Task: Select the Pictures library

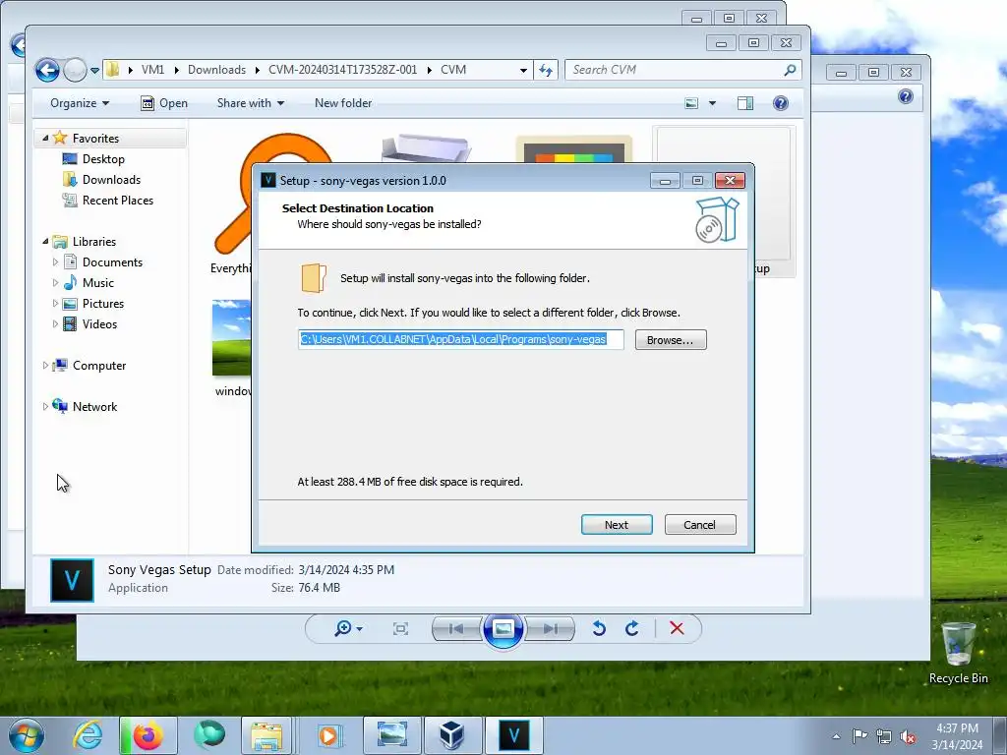Action: tap(102, 303)
